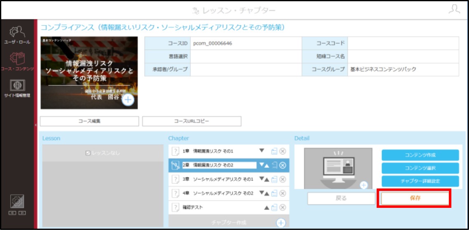Click the edit icon of 2章 row
Screen dimensions: 469x230
coord(175,165)
